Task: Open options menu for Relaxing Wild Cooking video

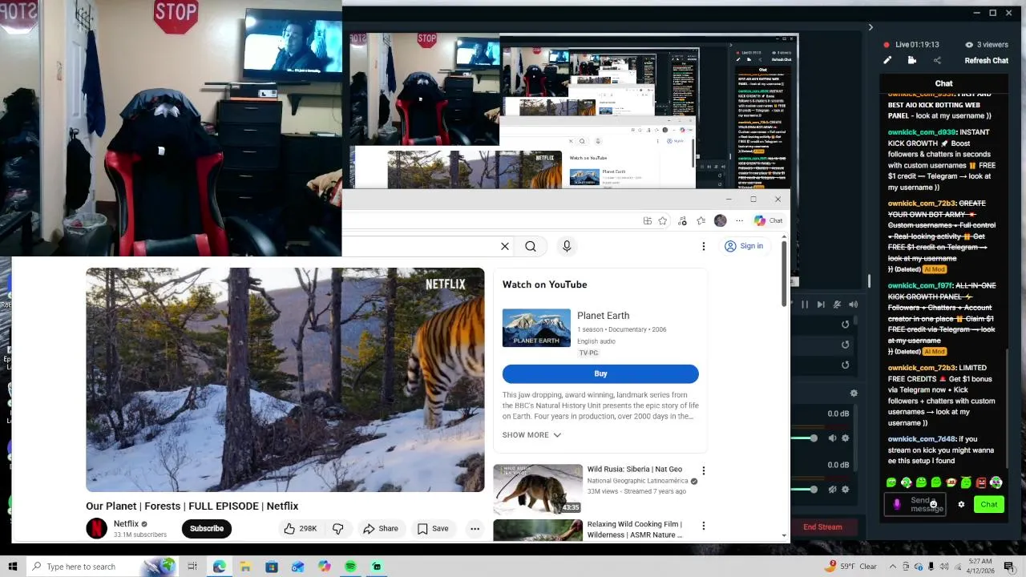Action: (x=704, y=527)
